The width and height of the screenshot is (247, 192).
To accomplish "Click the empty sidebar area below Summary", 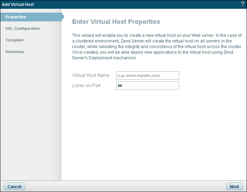I will click(x=31, y=116).
